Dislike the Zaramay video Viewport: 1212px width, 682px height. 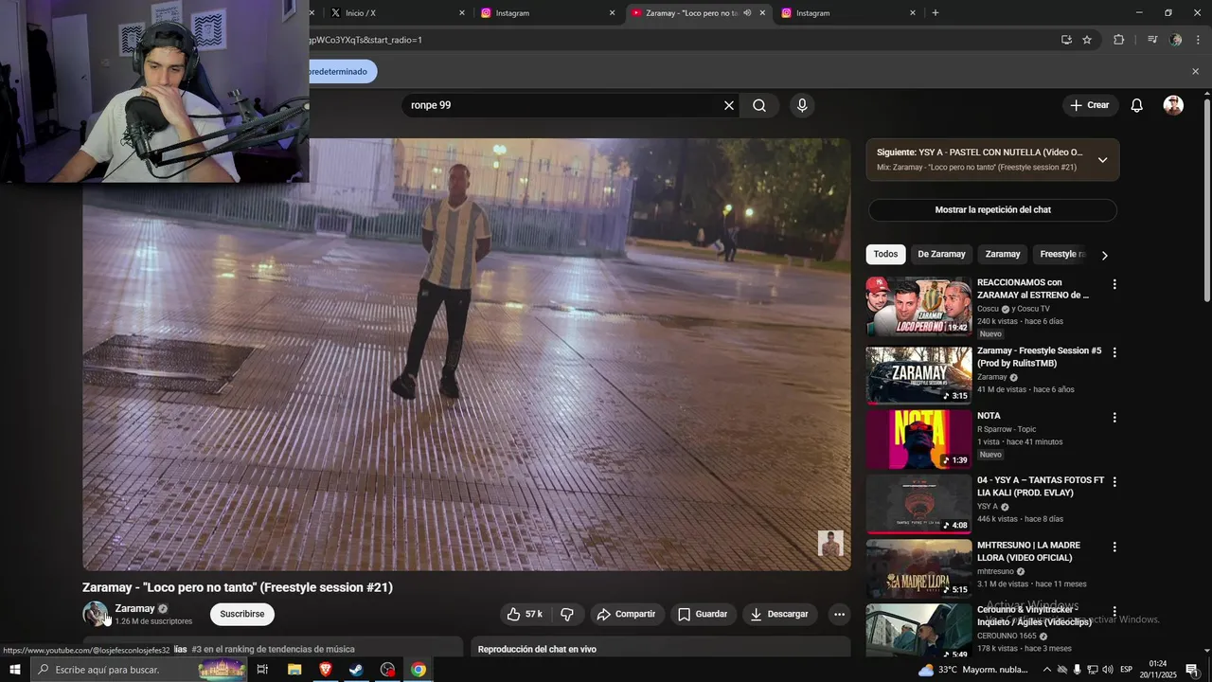click(x=567, y=614)
